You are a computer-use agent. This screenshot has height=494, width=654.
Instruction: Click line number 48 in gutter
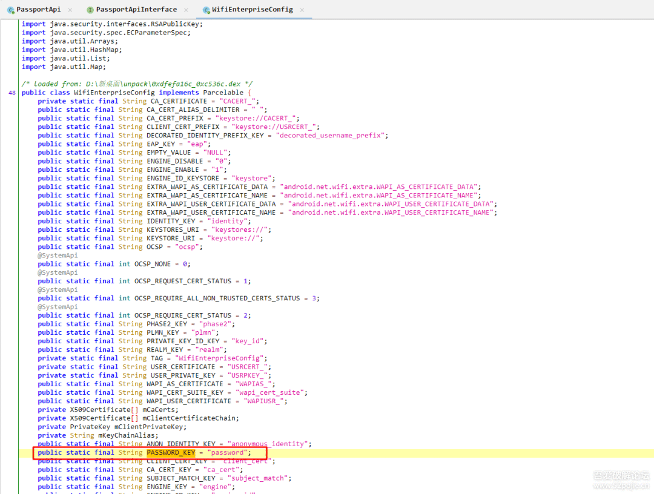point(12,93)
